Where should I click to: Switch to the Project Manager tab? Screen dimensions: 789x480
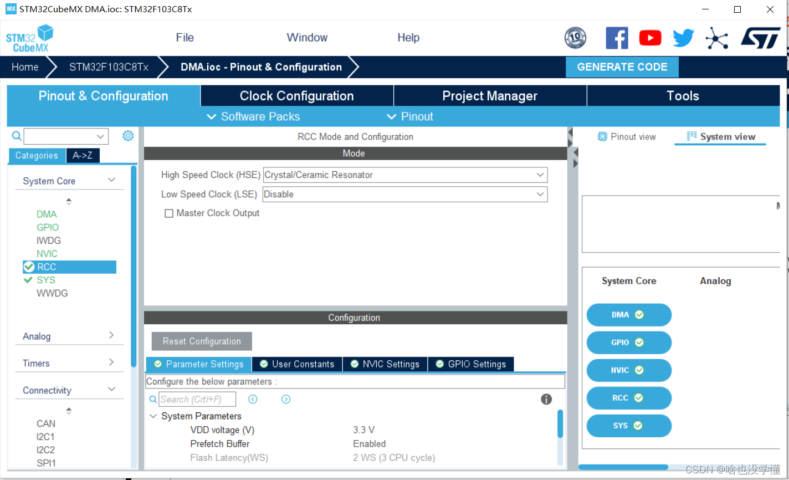[490, 95]
